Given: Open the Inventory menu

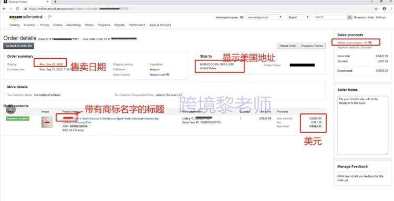Looking at the screenshot, I should pos(29,25).
